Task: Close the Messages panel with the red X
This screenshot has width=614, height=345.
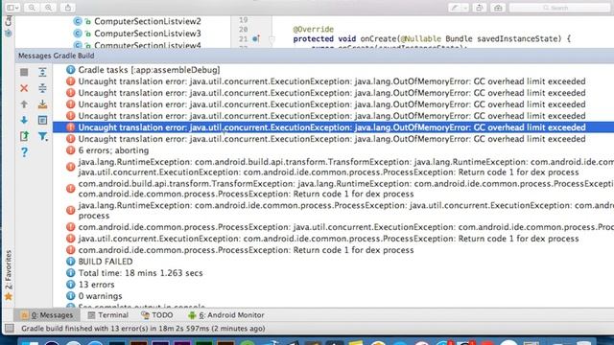Action: pyautogui.click(x=24, y=88)
